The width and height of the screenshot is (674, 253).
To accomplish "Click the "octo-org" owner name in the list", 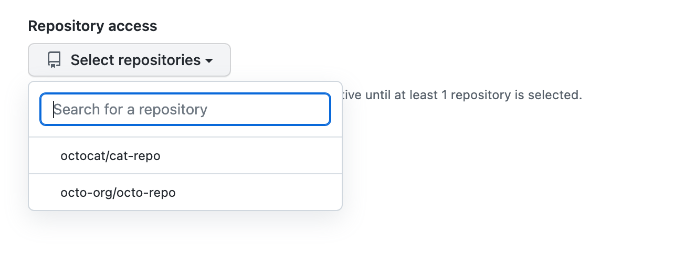I will [x=84, y=193].
